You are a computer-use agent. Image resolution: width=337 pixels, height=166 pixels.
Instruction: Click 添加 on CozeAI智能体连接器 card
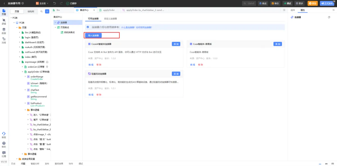176,44
